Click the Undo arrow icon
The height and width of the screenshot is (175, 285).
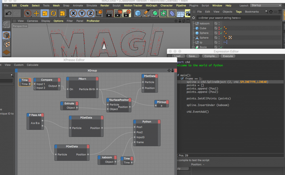(8, 13)
